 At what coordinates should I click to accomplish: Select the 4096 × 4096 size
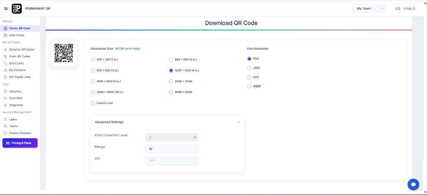(171, 92)
